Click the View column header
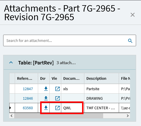This screenshot has width=141, height=126. coord(55,78)
